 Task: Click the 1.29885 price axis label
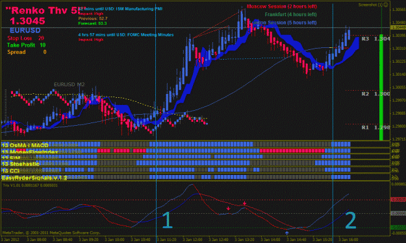pyautogui.click(x=399, y=113)
